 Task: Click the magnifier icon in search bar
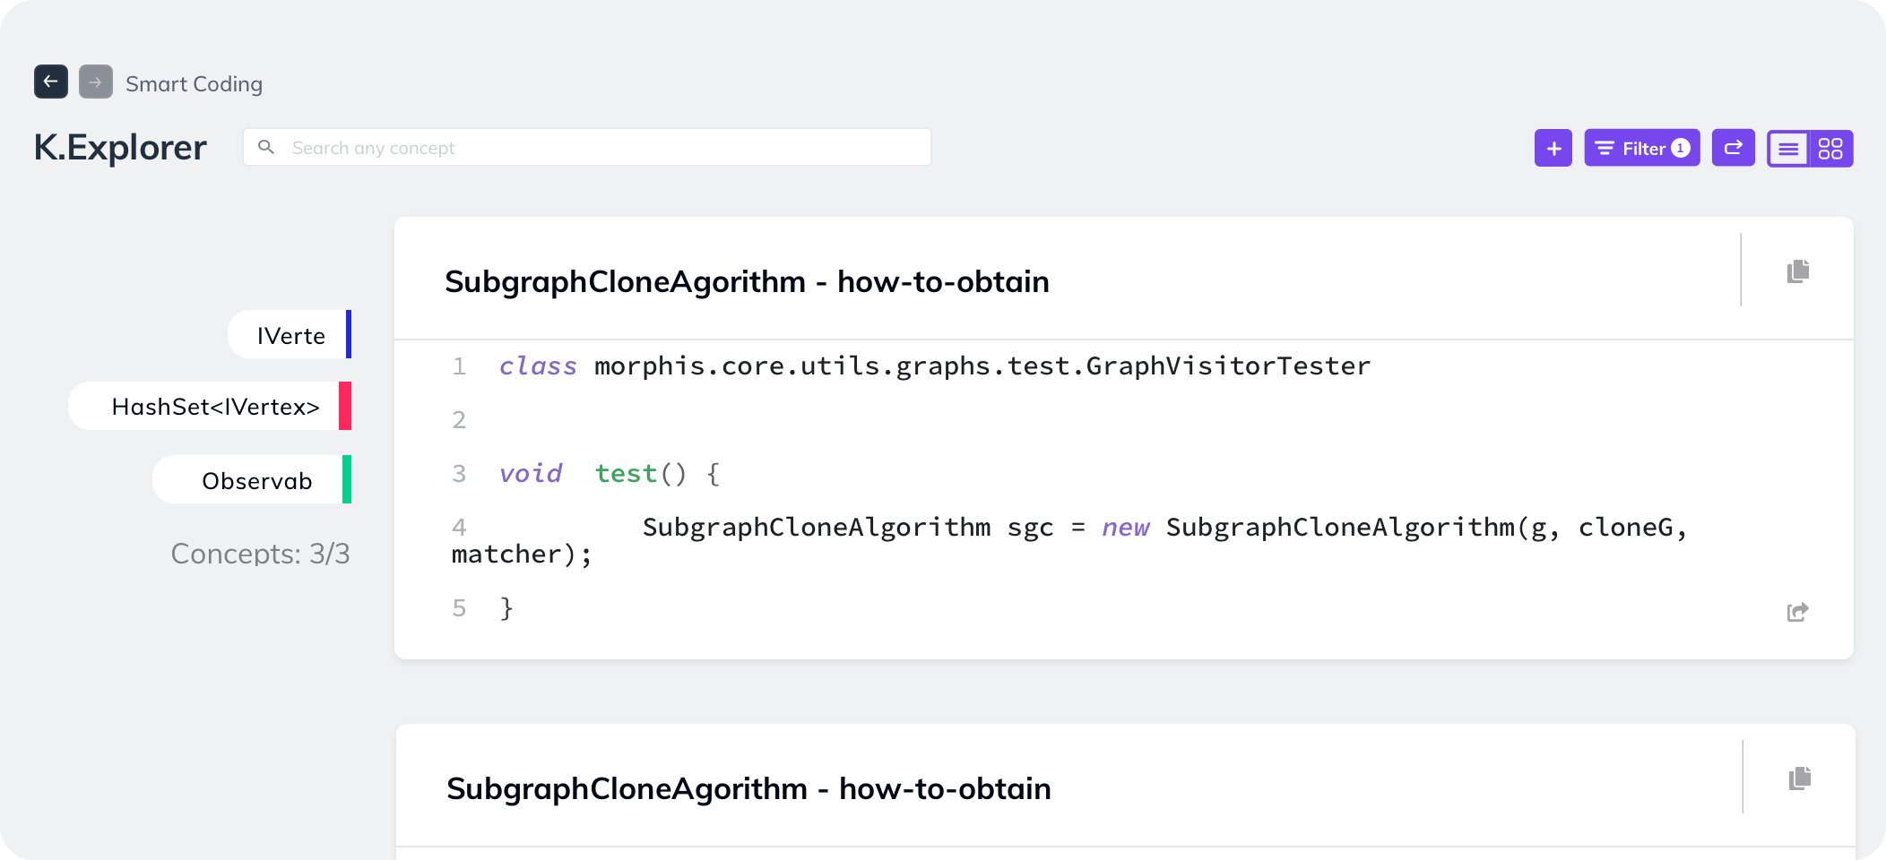tap(266, 147)
